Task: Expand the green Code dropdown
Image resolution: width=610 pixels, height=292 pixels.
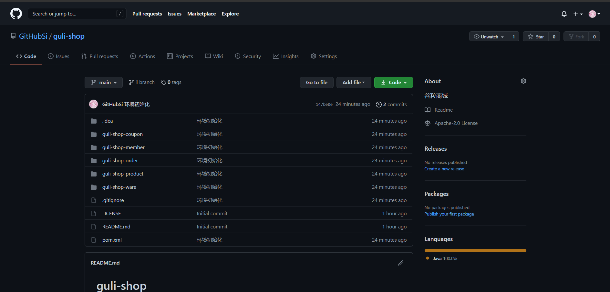Action: [393, 82]
